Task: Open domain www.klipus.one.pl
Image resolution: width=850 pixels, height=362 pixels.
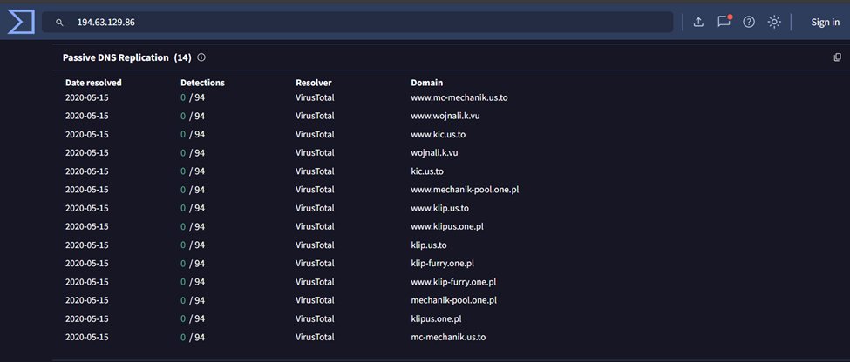Action: [446, 226]
